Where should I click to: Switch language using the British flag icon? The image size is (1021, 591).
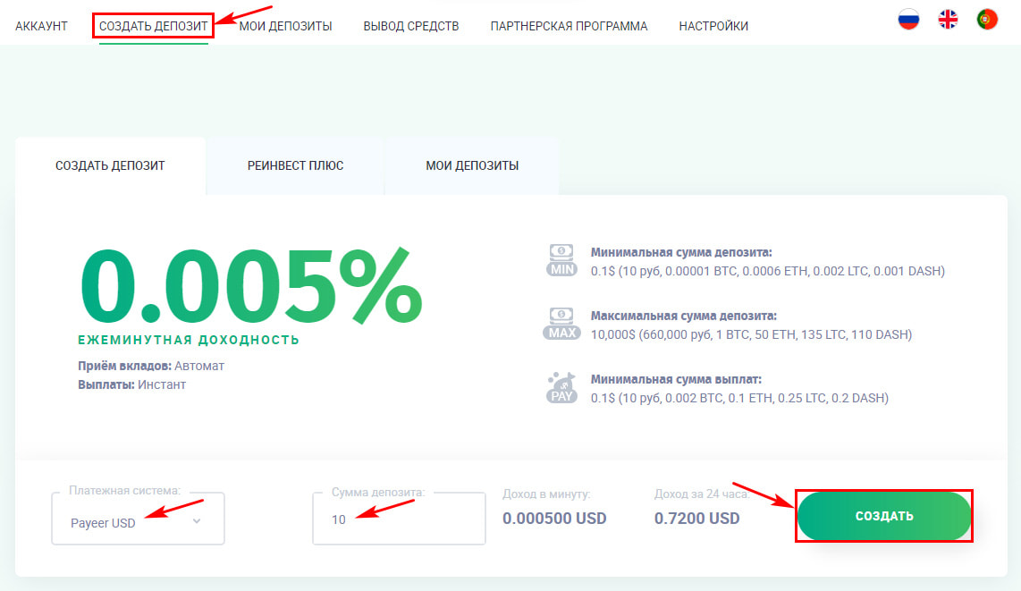(x=948, y=18)
